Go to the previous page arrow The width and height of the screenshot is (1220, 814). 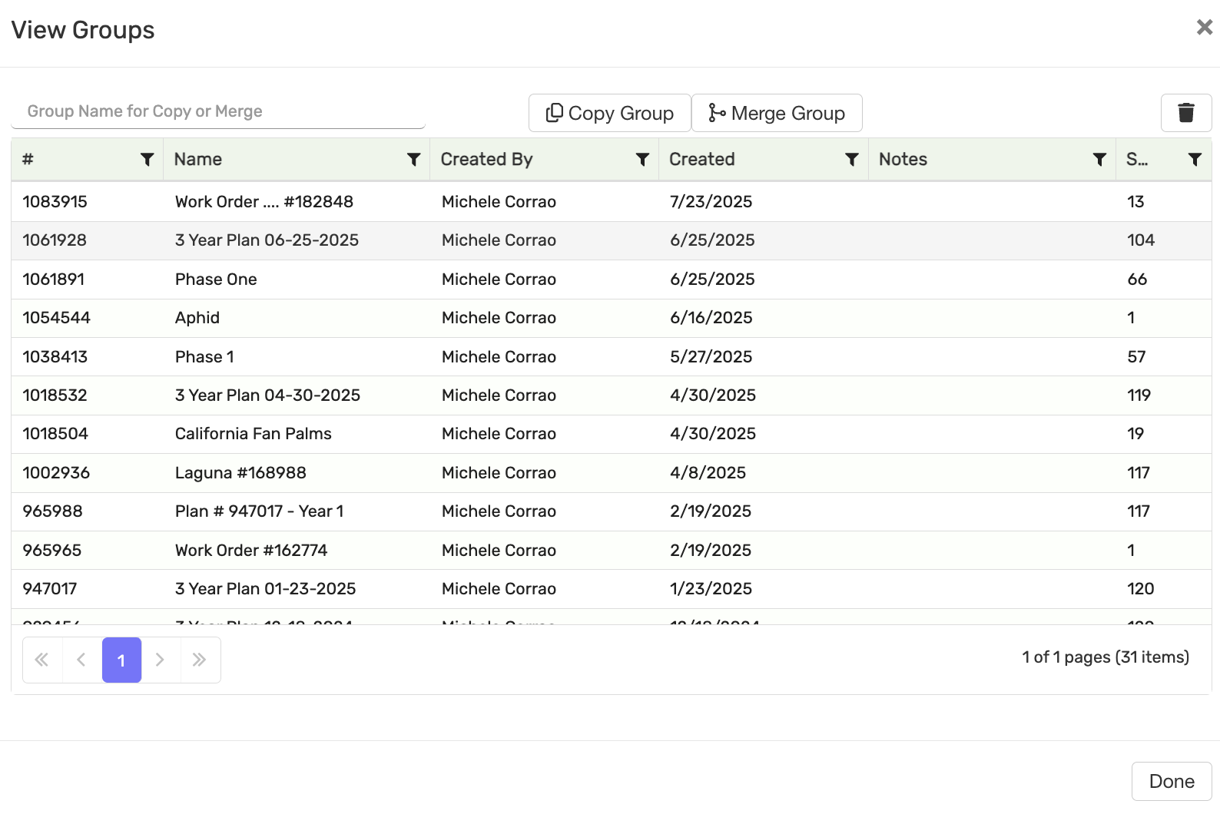tap(81, 660)
